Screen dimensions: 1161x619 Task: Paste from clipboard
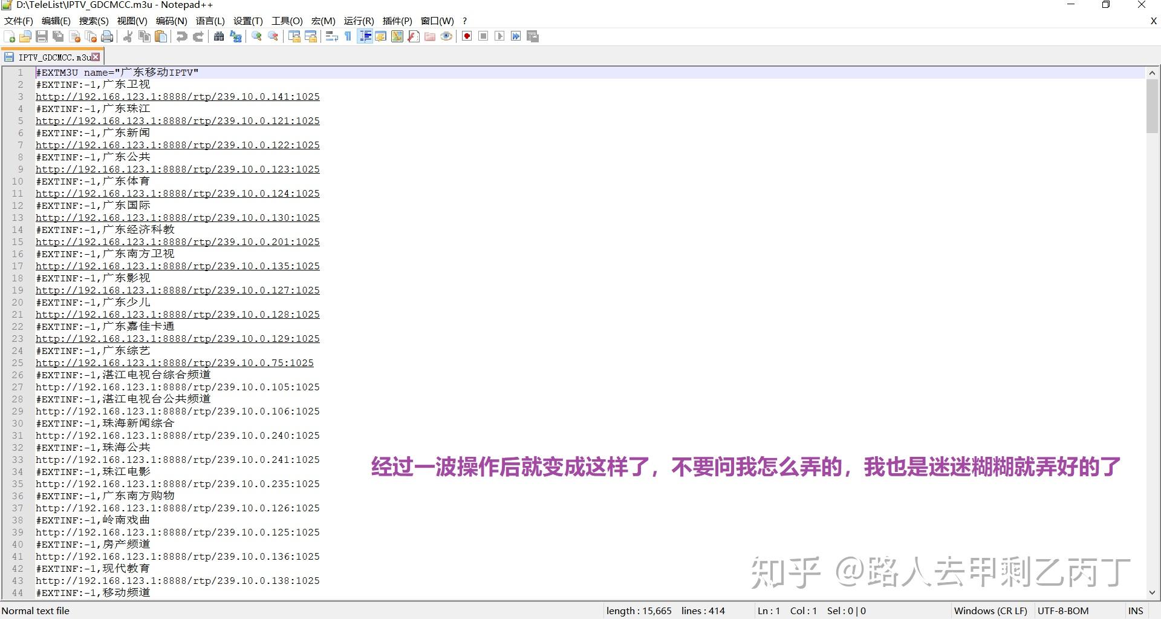click(161, 36)
